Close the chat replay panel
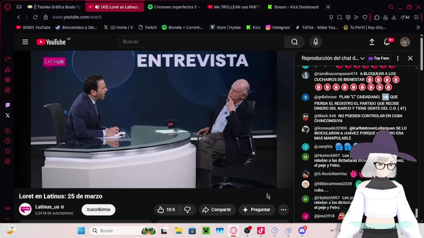This screenshot has width=424, height=238. click(x=410, y=58)
